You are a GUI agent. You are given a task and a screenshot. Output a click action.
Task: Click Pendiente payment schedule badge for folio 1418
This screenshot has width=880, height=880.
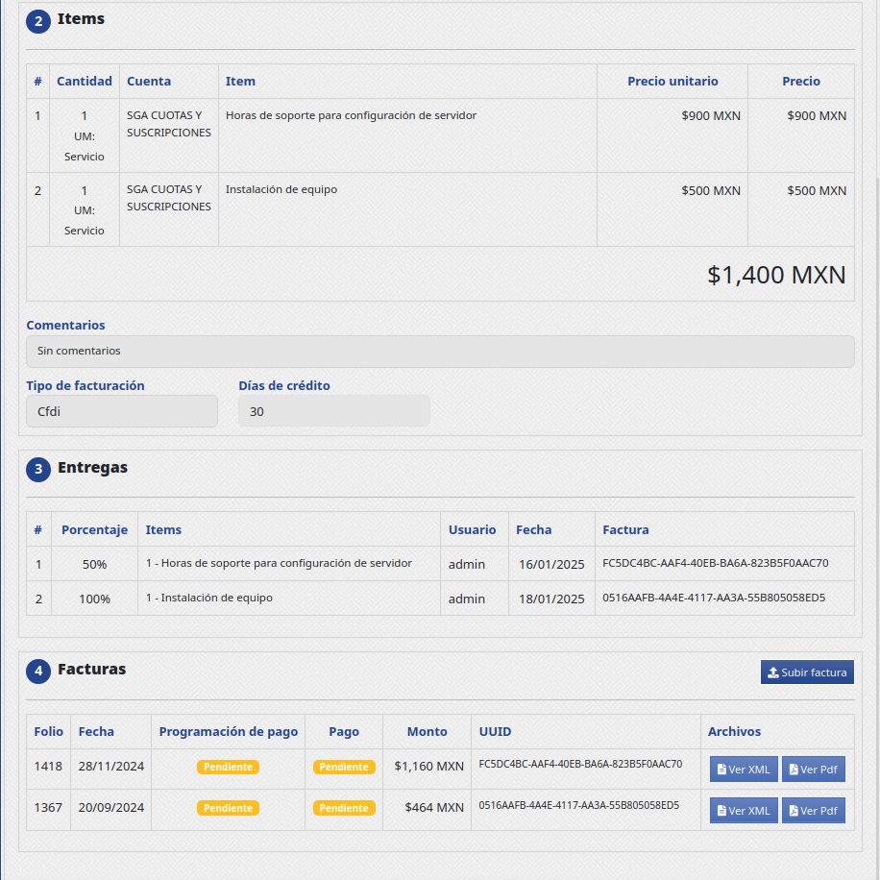228,768
